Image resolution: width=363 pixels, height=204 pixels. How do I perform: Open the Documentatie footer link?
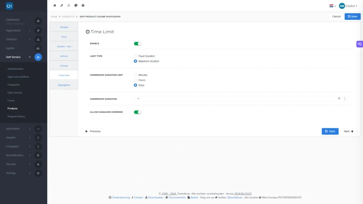click(177, 197)
